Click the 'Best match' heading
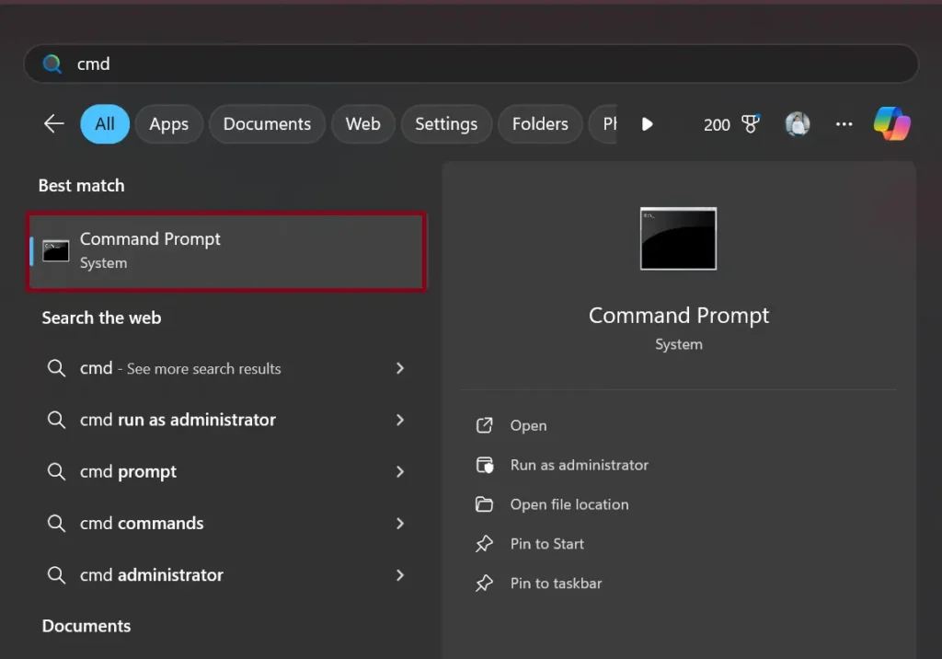 (82, 185)
